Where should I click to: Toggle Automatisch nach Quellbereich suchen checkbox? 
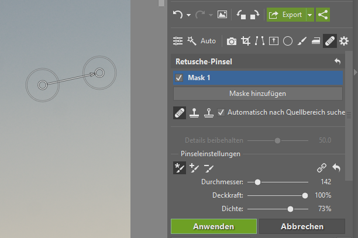(221, 112)
